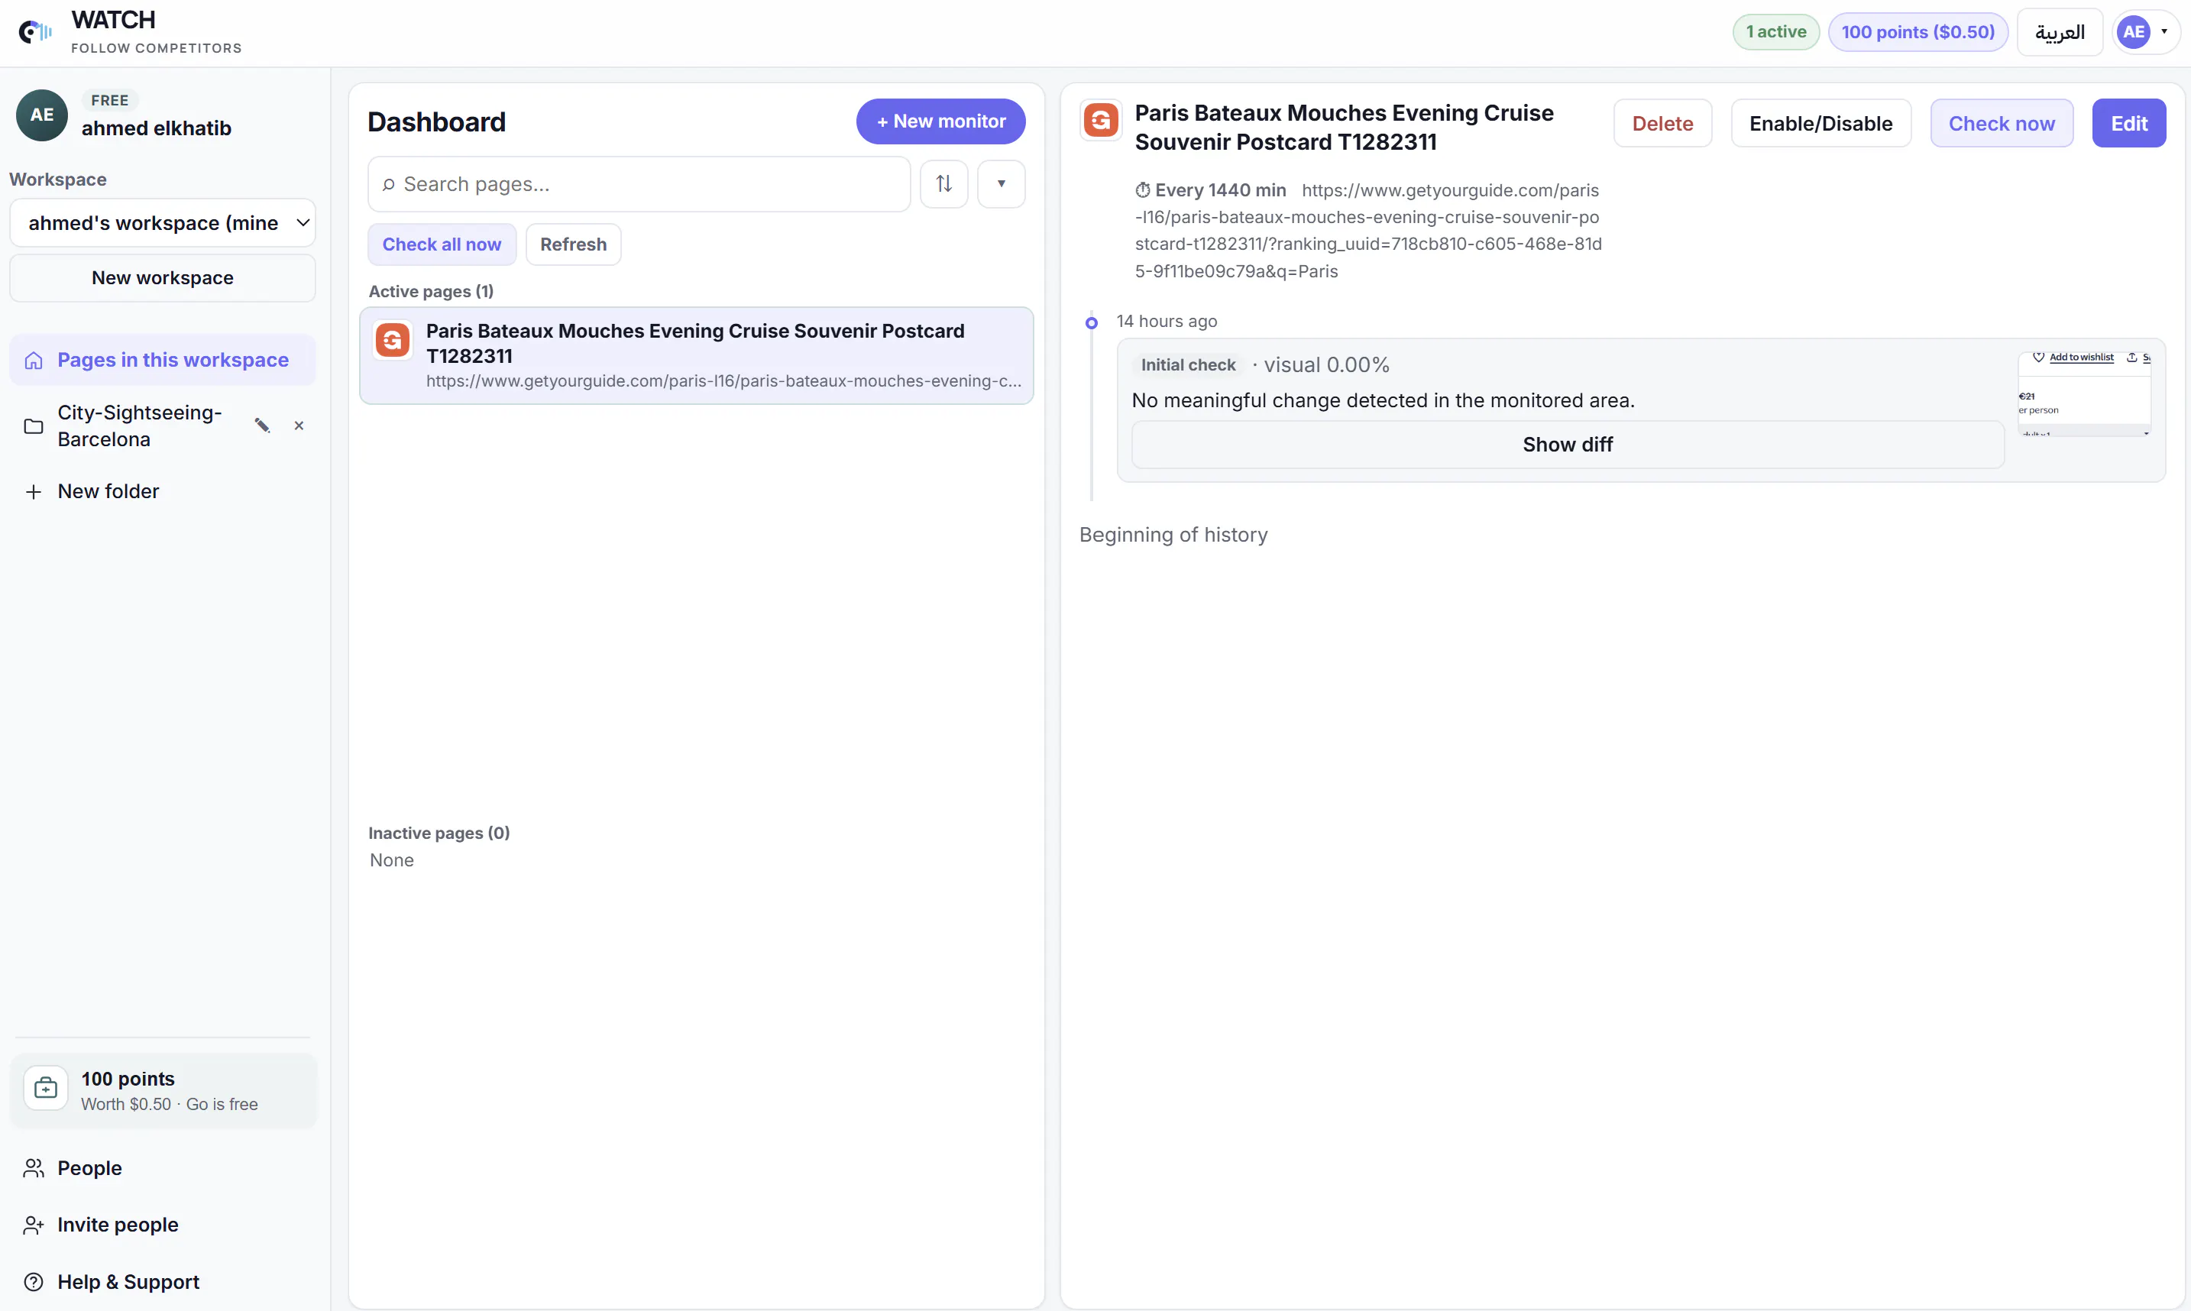The width and height of the screenshot is (2191, 1311).
Task: Open the AE account menu in top bar
Action: coord(2145,33)
